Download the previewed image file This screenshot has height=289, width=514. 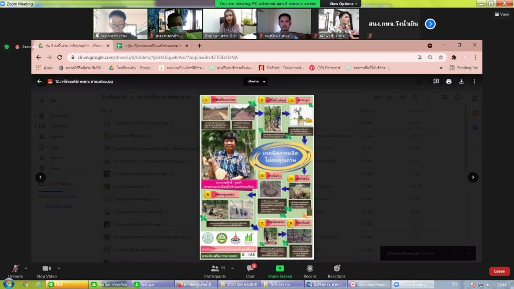[461, 81]
